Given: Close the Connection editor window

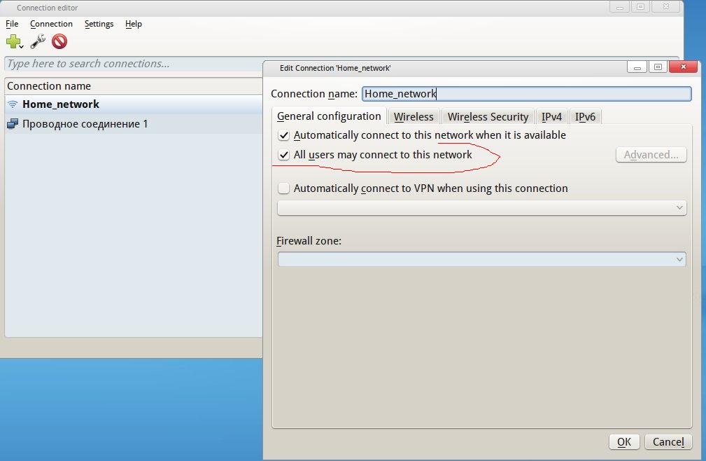Looking at the screenshot, I should (666, 7).
